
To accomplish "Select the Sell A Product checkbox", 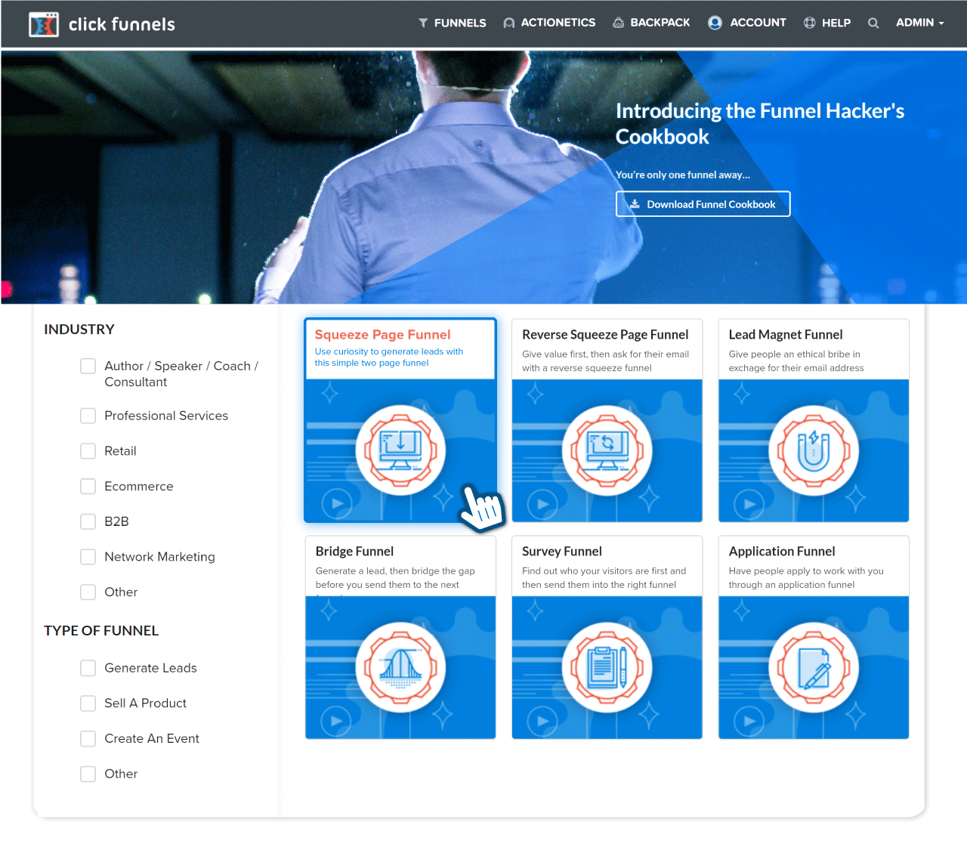I will (88, 703).
